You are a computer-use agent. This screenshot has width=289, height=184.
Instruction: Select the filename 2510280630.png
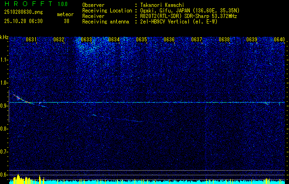coord(23,12)
